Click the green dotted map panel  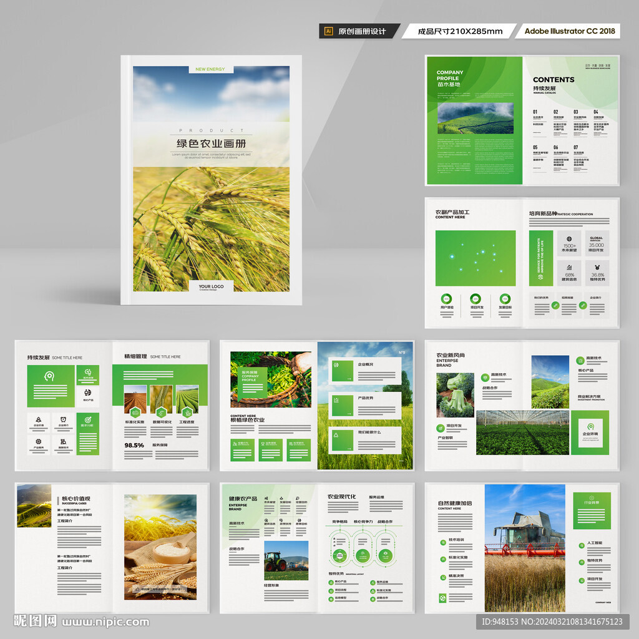(x=475, y=258)
